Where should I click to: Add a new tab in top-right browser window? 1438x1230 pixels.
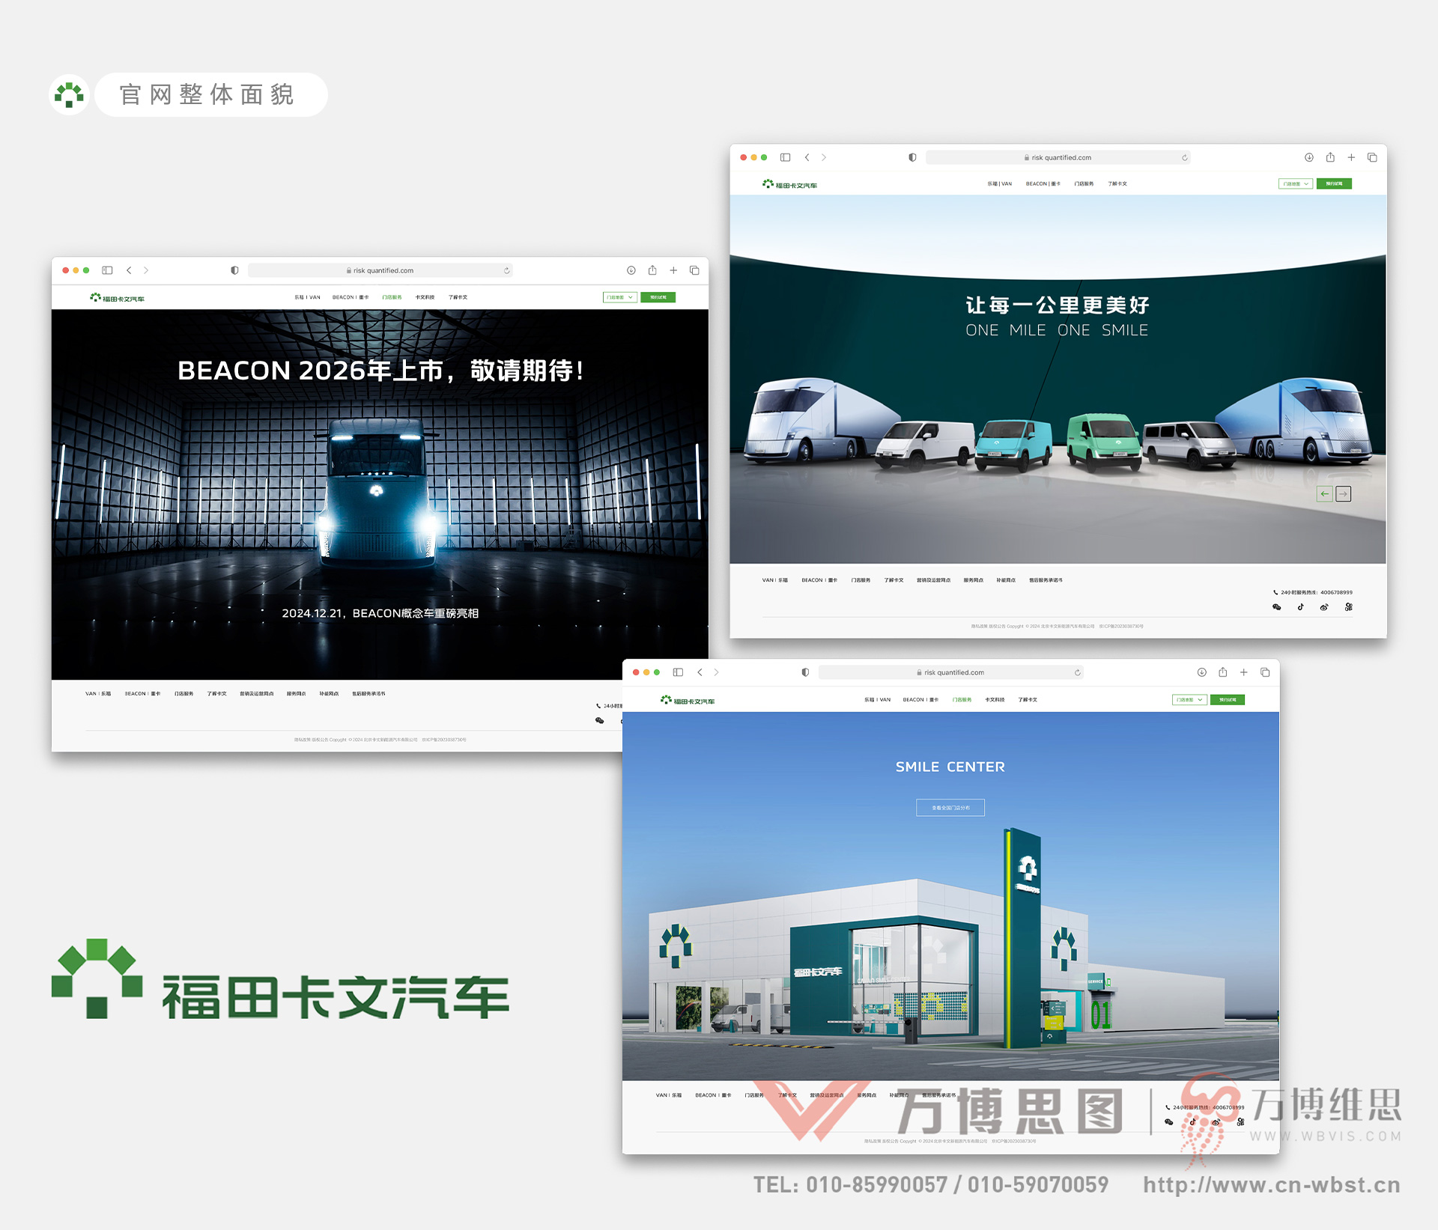(1351, 157)
